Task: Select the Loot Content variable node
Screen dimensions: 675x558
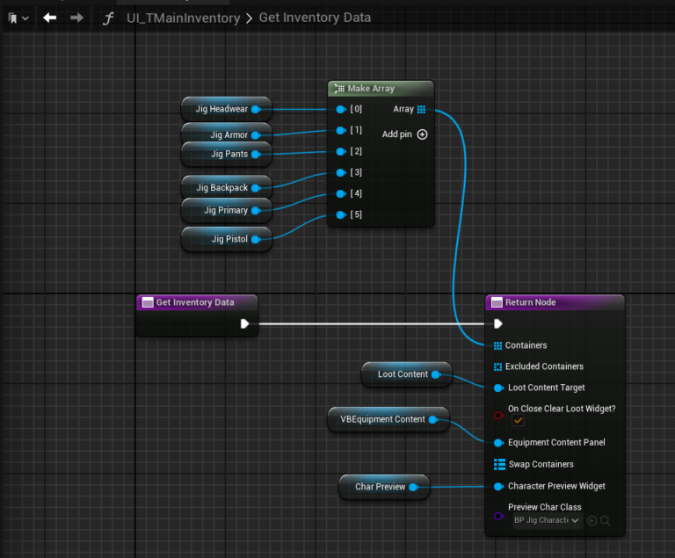Action: tap(407, 374)
